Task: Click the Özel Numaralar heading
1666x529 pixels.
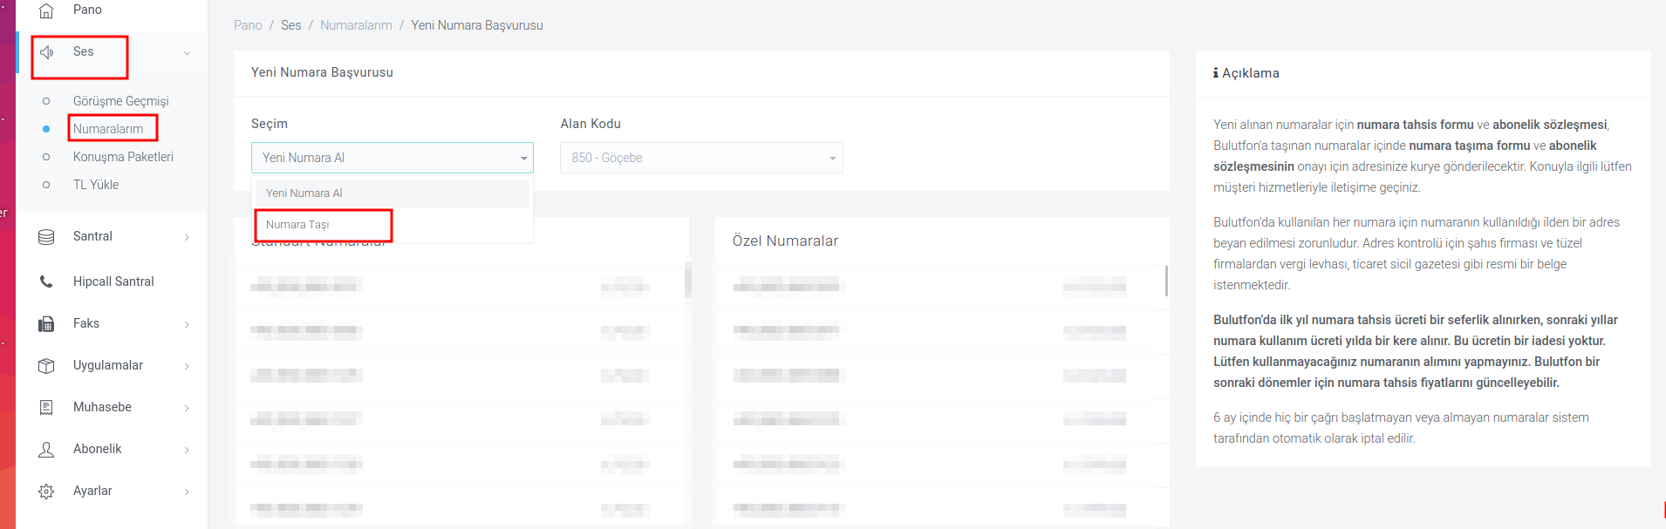Action: 785,241
